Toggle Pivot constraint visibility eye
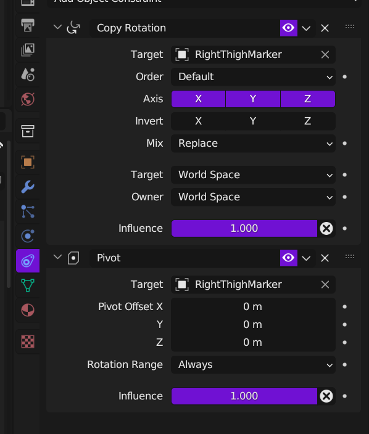The height and width of the screenshot is (434, 369). click(x=289, y=258)
